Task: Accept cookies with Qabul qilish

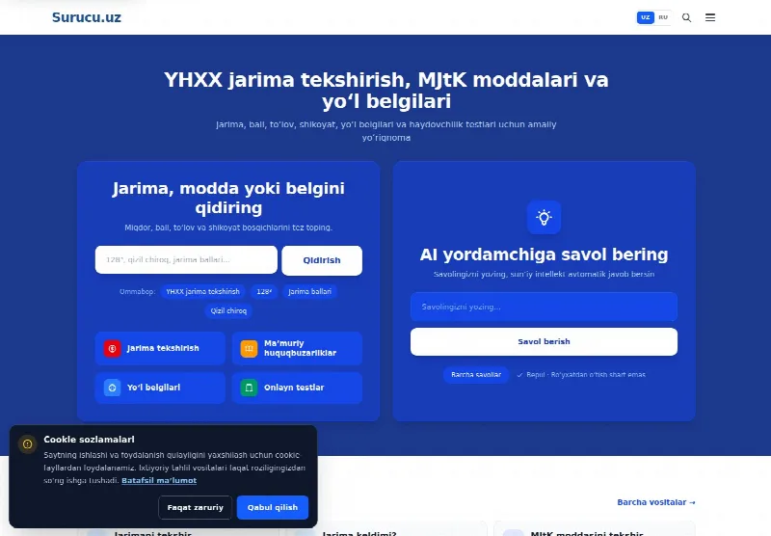Action: [273, 507]
